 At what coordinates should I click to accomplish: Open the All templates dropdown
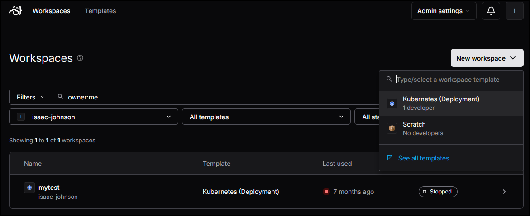266,117
